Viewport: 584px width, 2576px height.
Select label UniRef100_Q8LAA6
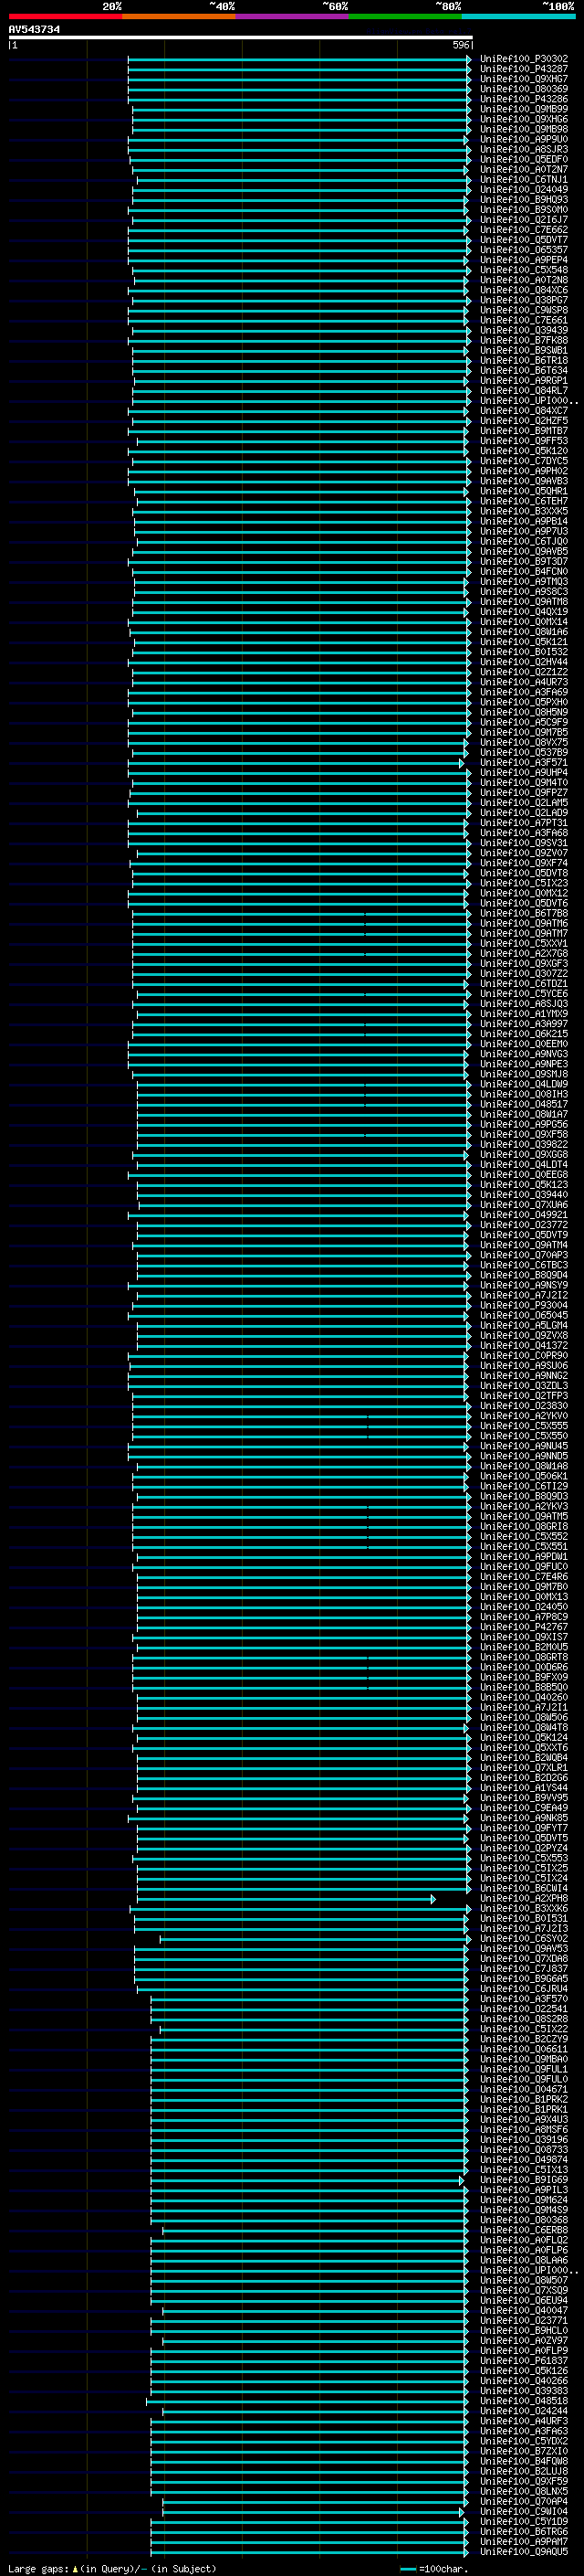click(x=524, y=2260)
